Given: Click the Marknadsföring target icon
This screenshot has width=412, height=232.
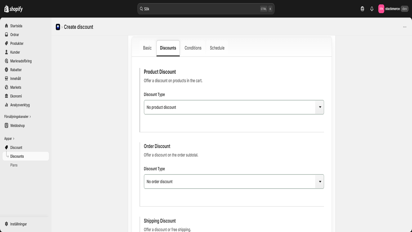Looking at the screenshot, I should point(6,61).
